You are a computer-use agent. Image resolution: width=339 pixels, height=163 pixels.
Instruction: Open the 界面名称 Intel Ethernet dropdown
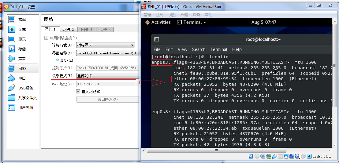(107, 53)
